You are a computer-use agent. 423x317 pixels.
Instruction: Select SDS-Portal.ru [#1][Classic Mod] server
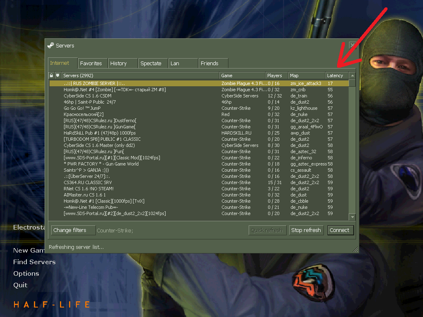point(199,158)
